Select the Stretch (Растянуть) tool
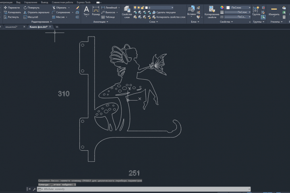Image resolution: width=290 pixels, height=193 pixels. (x=11, y=17)
